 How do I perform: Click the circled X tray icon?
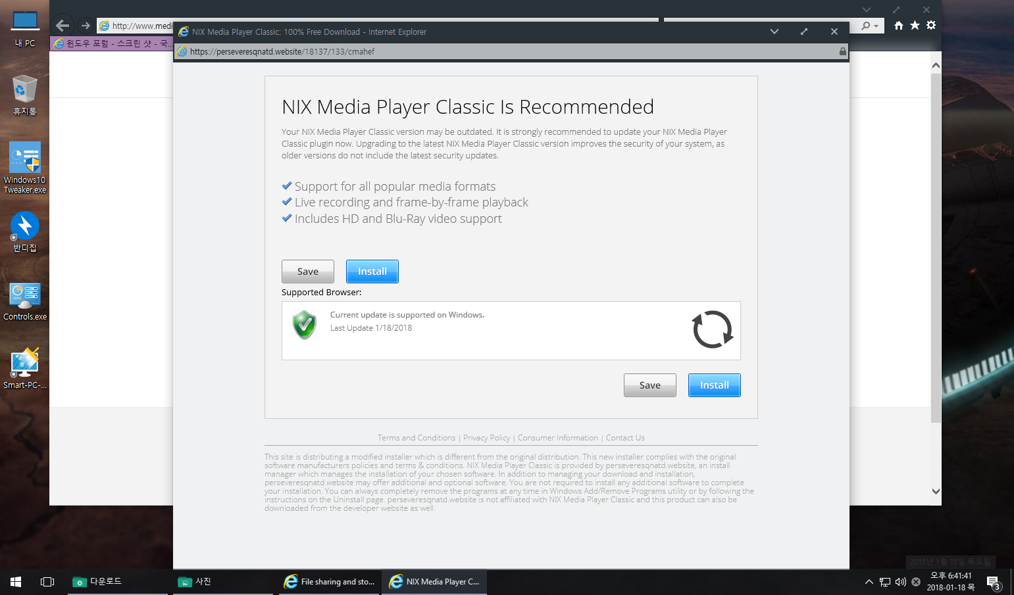pyautogui.click(x=916, y=582)
